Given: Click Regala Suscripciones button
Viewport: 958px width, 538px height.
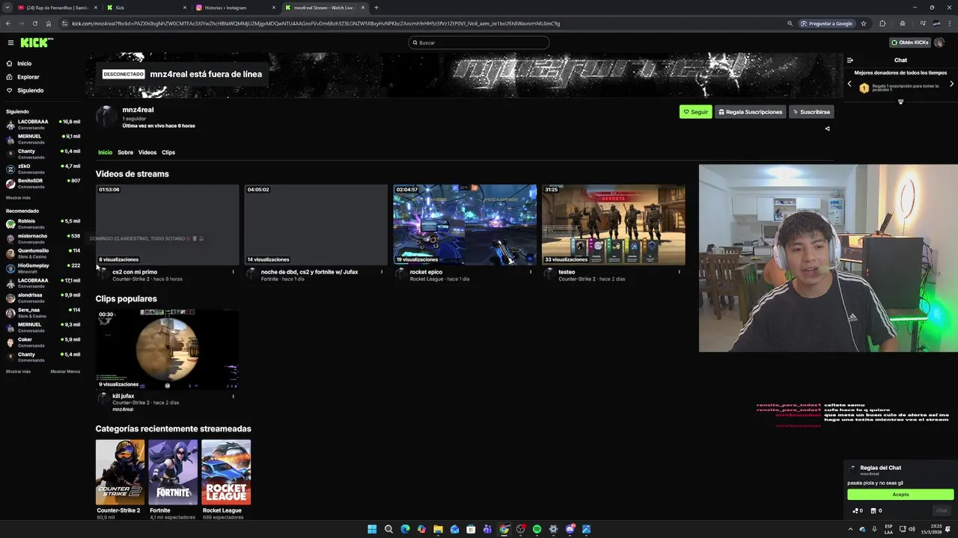Looking at the screenshot, I should coord(750,112).
